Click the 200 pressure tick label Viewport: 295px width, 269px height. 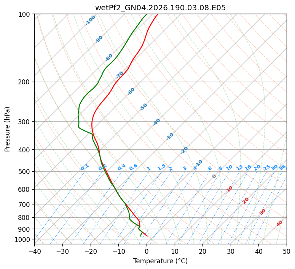coord(25,82)
